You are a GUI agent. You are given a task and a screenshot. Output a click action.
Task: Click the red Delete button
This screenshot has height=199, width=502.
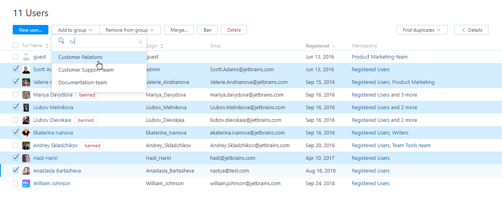pos(234,30)
